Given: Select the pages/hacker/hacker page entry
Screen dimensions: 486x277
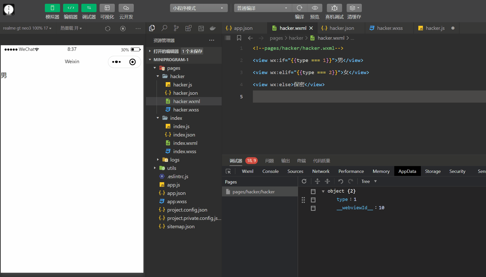Looking at the screenshot, I should point(260,192).
